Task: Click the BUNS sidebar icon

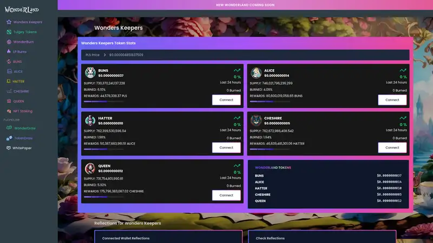Action: (9, 62)
